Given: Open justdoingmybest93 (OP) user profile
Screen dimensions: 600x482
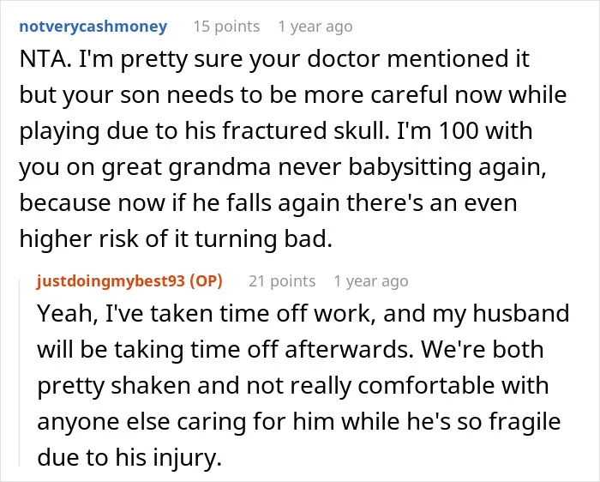Looking at the screenshot, I should point(129,281).
